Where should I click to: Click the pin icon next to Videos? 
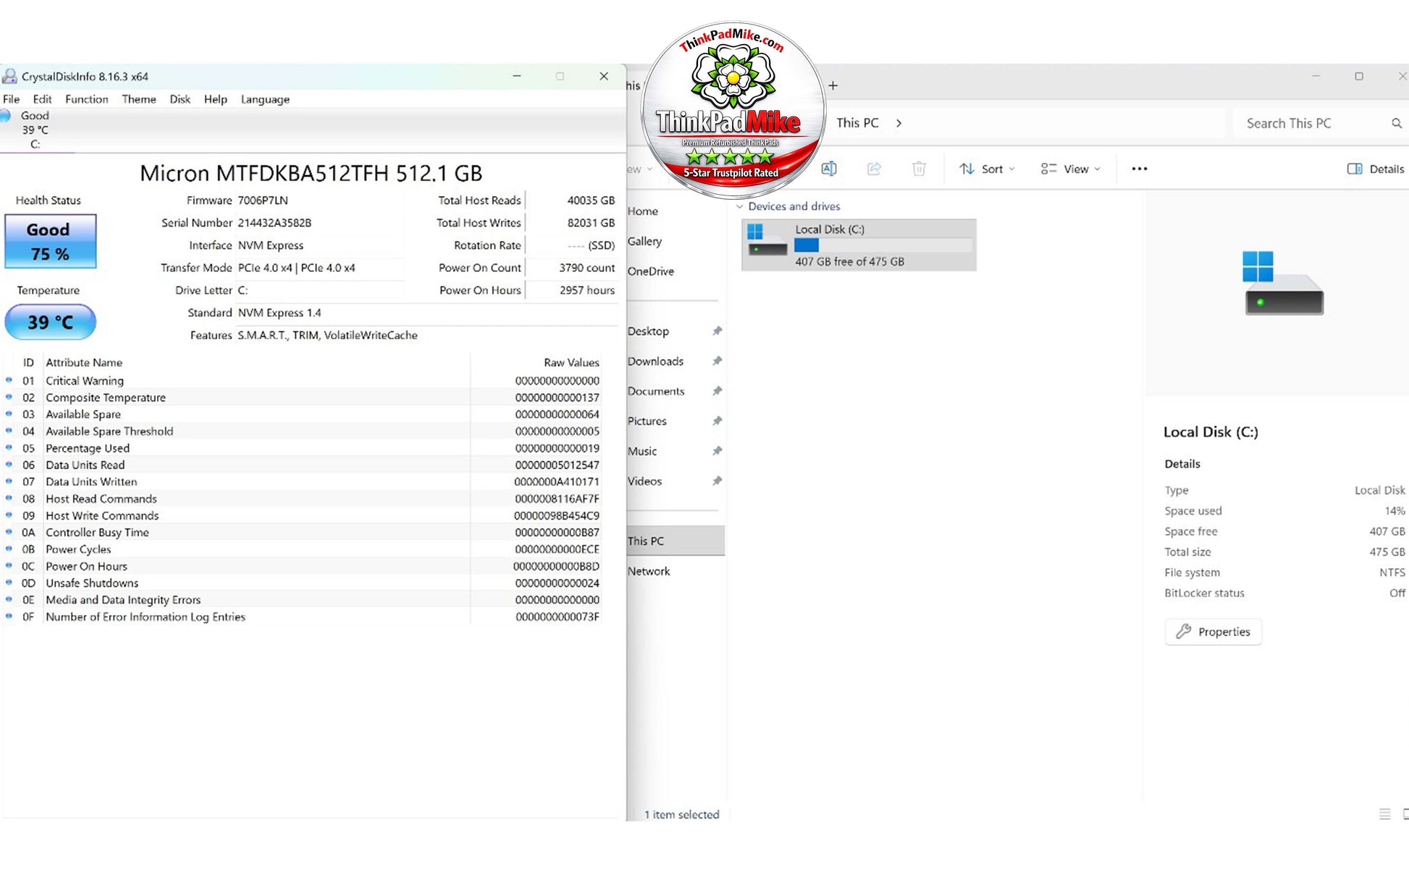click(x=717, y=480)
